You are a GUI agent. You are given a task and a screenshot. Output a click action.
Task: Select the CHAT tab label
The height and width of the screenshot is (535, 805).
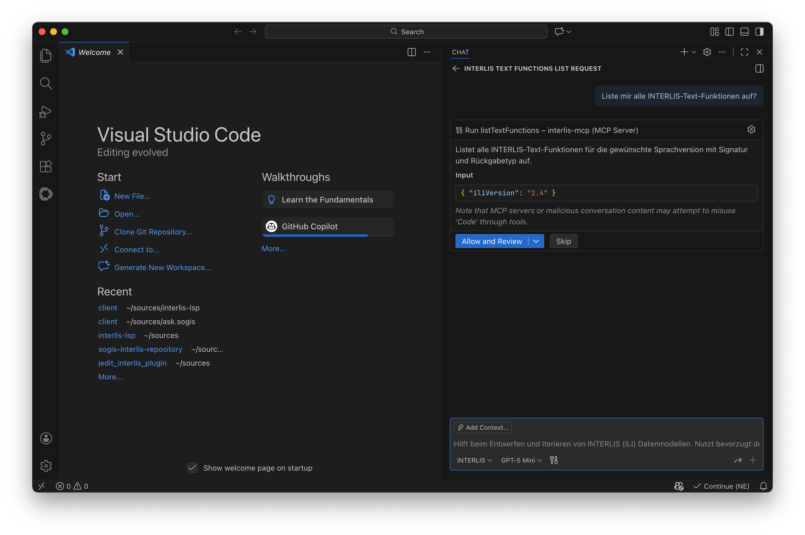coord(460,52)
